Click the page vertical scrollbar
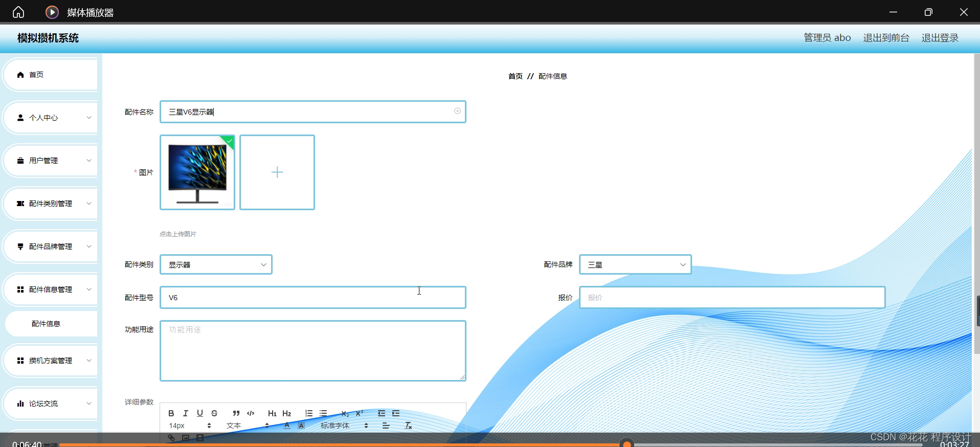980x447 pixels. pos(976,205)
